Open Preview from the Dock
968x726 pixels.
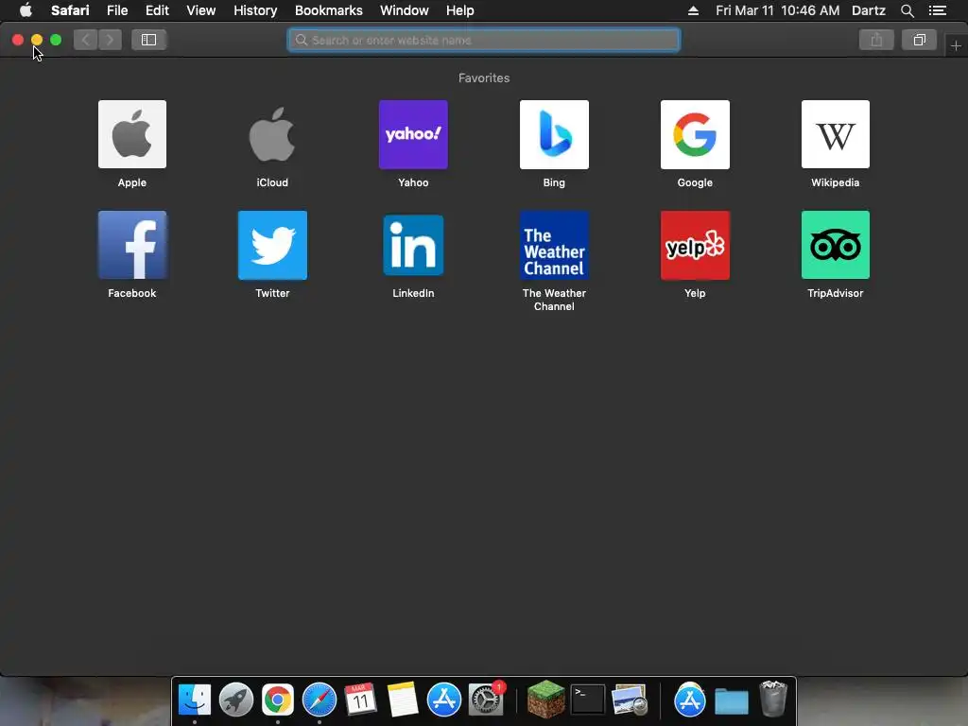[629, 700]
